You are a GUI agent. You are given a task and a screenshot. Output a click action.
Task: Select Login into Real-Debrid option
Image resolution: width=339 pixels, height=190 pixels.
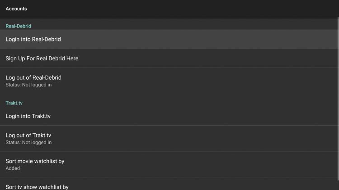(169, 39)
